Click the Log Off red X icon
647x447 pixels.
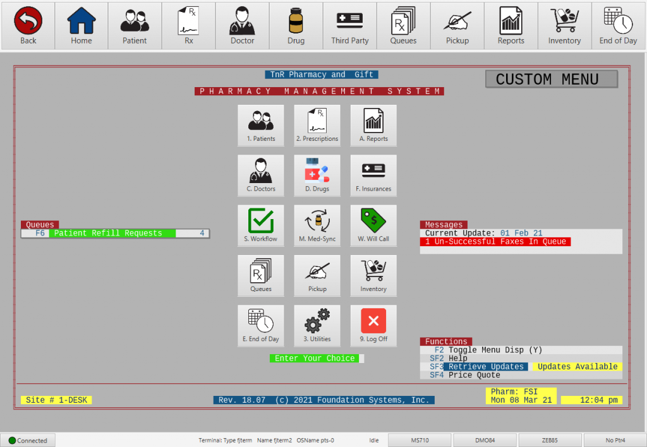[x=373, y=326]
